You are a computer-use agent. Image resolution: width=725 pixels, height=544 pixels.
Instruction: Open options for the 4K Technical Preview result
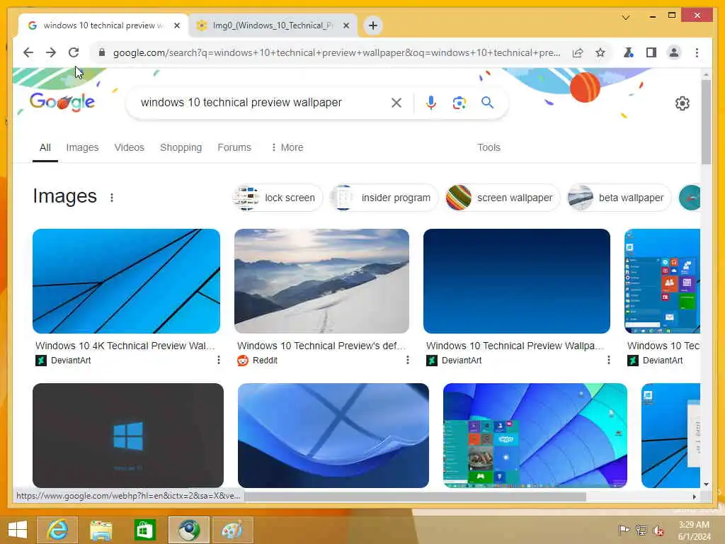pyautogui.click(x=219, y=360)
